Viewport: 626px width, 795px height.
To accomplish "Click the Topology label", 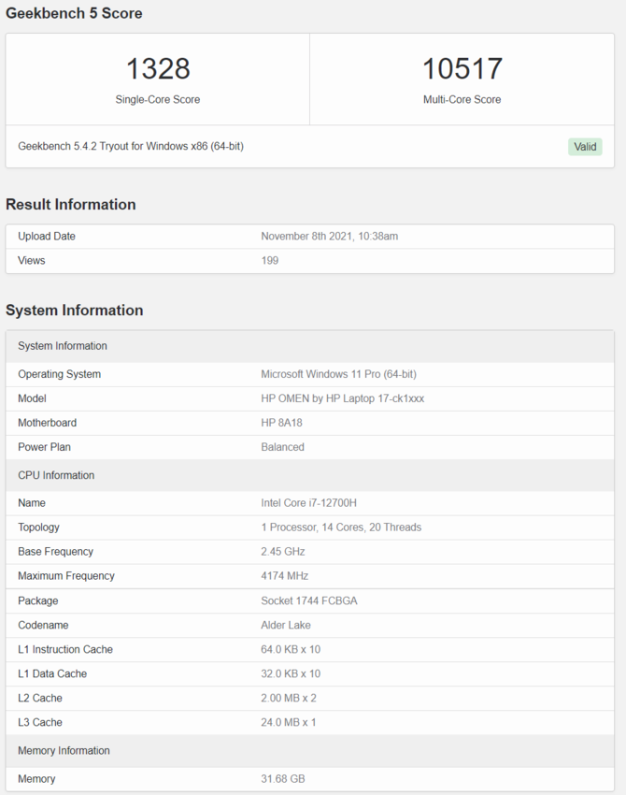I will (38, 528).
